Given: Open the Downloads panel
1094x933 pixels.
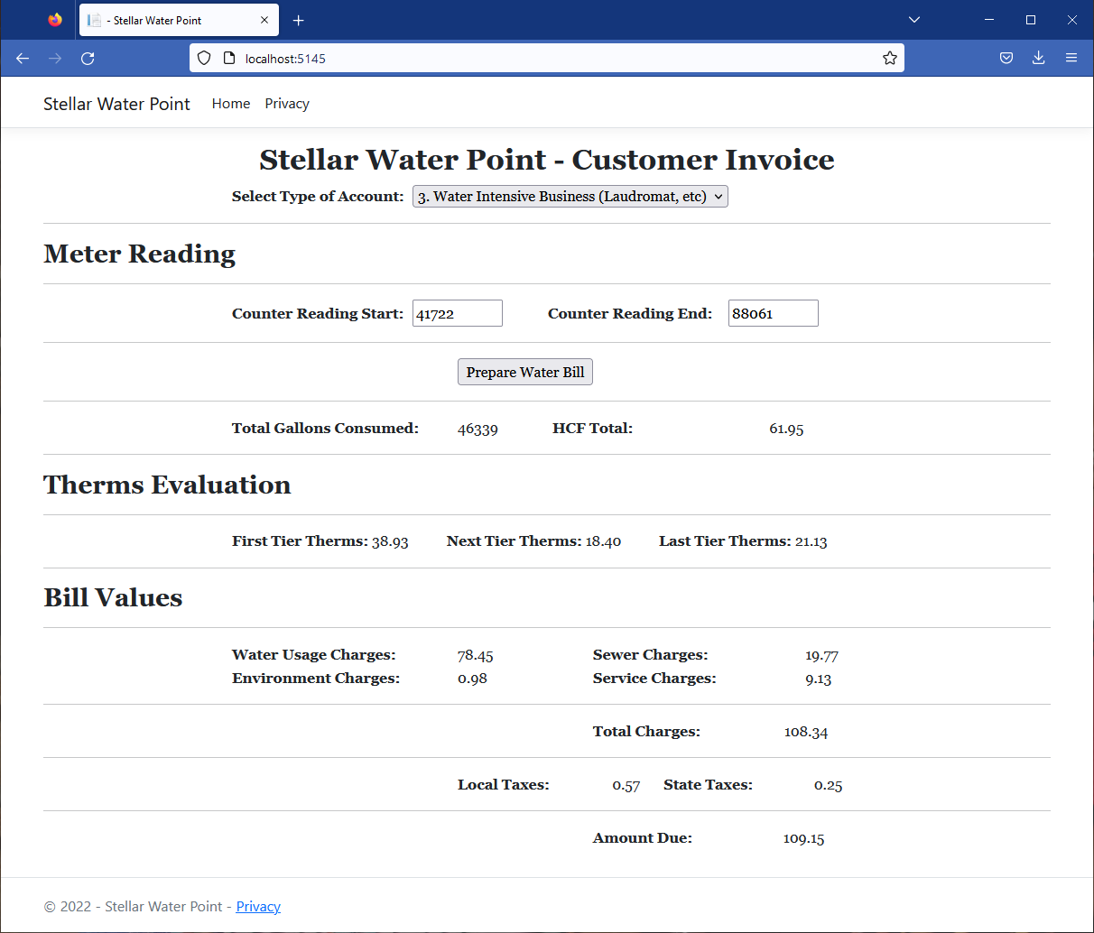Looking at the screenshot, I should [x=1039, y=58].
